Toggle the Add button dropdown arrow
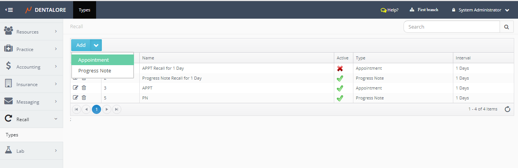Image resolution: width=518 pixels, height=168 pixels. 96,45
